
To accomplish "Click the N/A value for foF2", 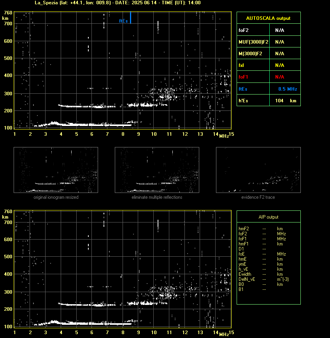I will click(x=279, y=30).
